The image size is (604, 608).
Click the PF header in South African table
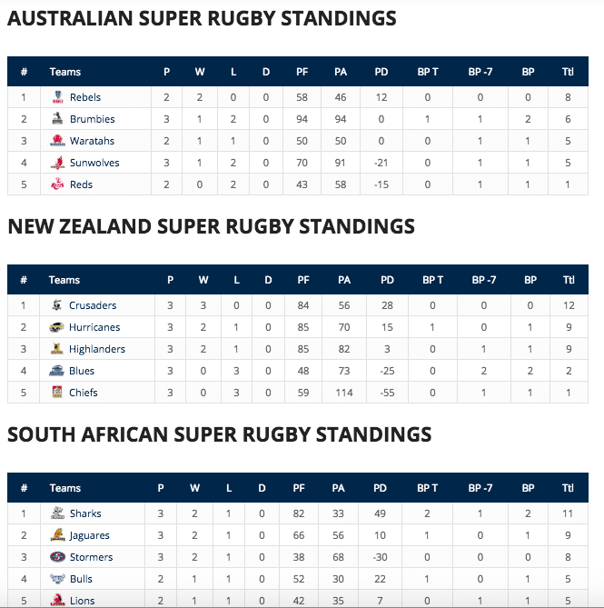pos(299,488)
